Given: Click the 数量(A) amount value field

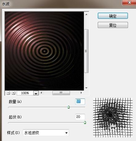Looking at the screenshot, I should pyautogui.click(x=80, y=102).
